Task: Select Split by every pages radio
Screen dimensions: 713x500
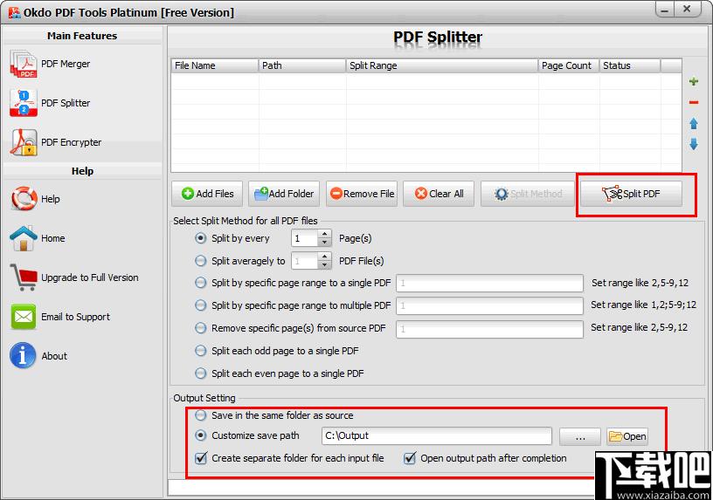Action: (x=201, y=238)
